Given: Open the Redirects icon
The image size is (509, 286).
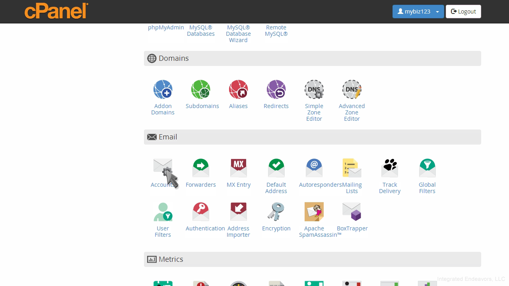Looking at the screenshot, I should (276, 89).
